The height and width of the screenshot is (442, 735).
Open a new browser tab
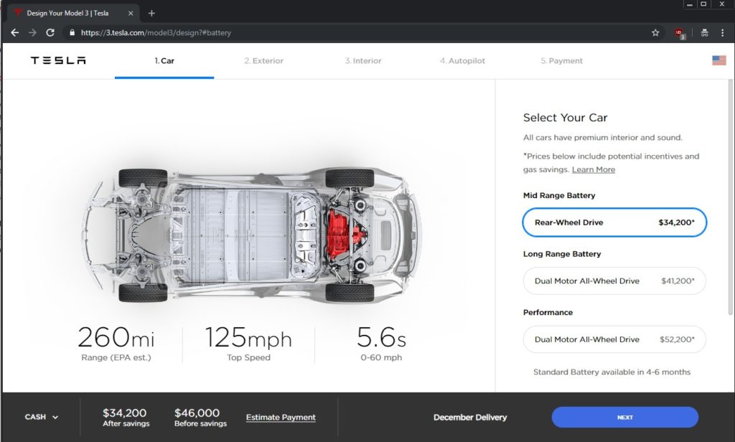(x=151, y=13)
